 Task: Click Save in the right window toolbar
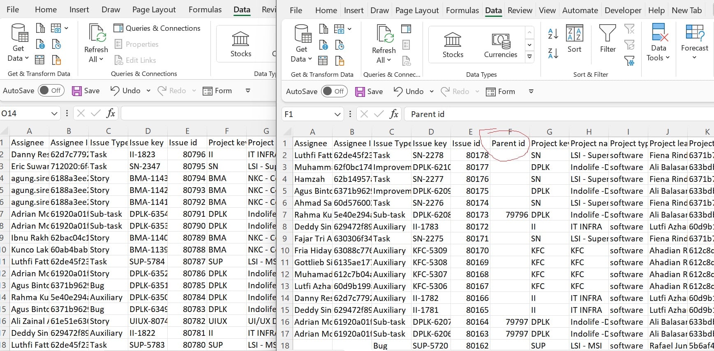click(369, 92)
